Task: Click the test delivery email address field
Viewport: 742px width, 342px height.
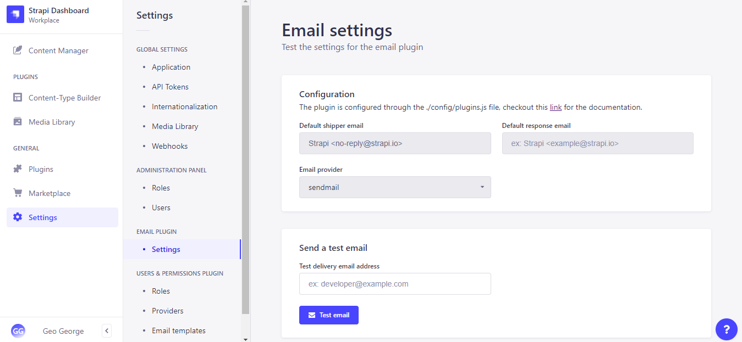Action: tap(394, 284)
